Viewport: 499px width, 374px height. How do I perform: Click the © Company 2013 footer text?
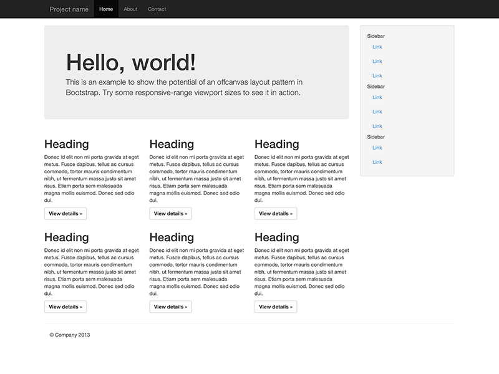70,334
